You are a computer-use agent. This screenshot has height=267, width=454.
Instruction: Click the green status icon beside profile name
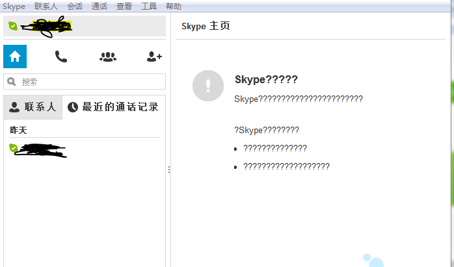(13, 26)
